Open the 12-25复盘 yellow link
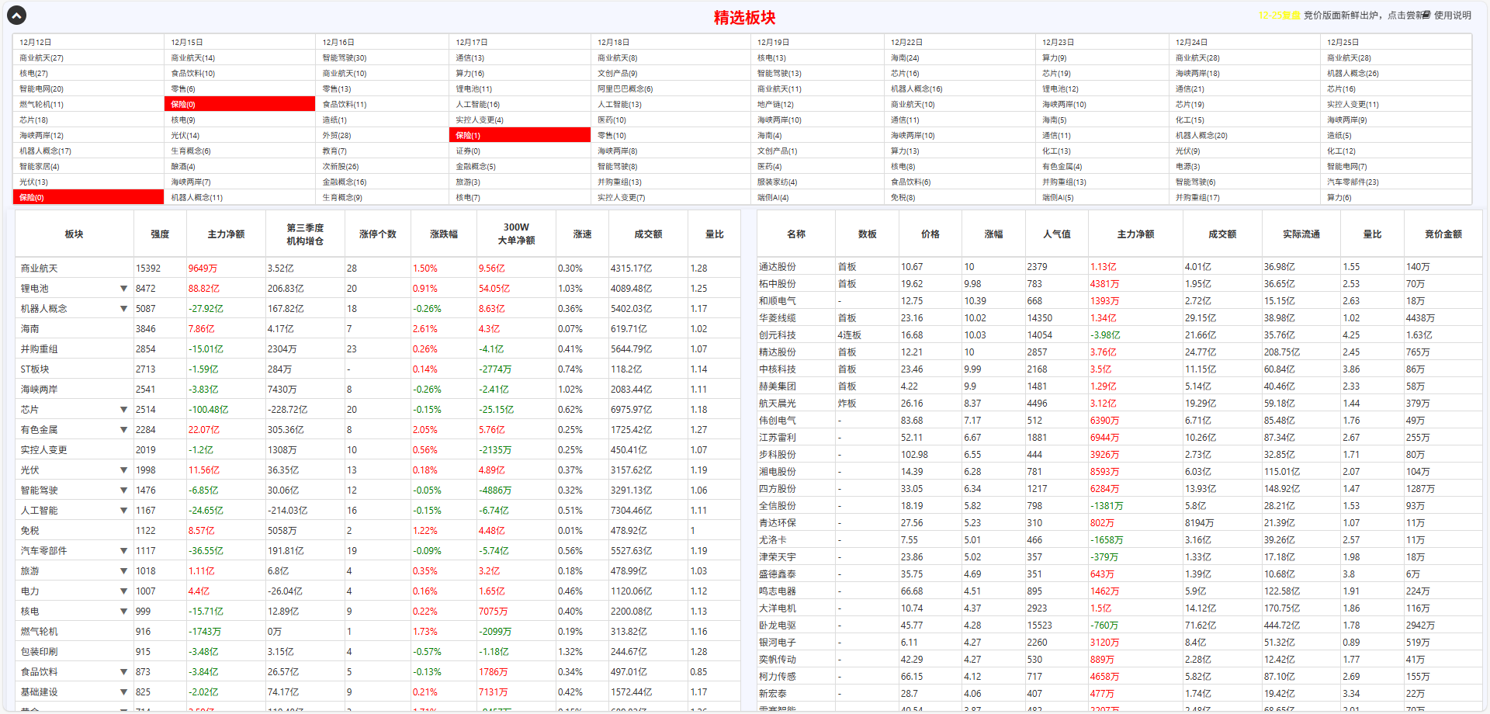 coord(1279,16)
